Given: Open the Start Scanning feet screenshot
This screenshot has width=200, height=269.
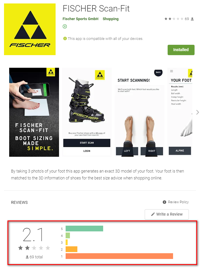Looking at the screenshot, I should coord(140,112).
